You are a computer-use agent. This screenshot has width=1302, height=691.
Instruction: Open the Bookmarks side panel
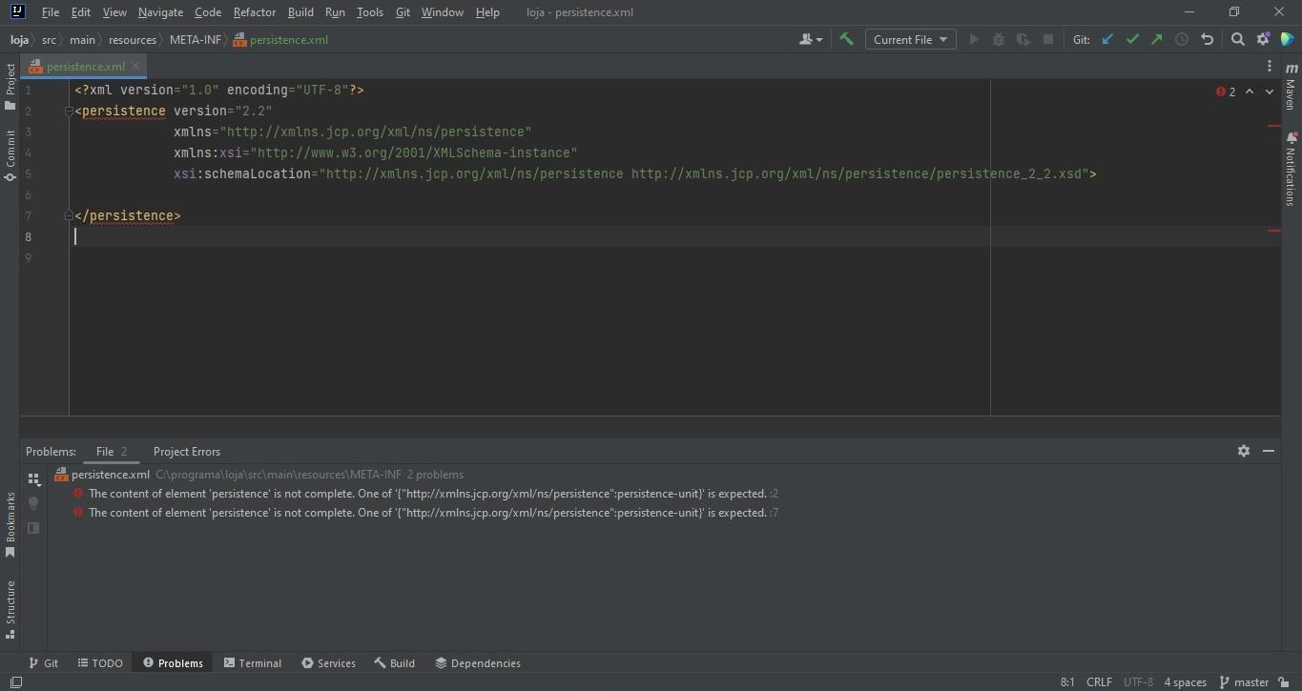[10, 525]
